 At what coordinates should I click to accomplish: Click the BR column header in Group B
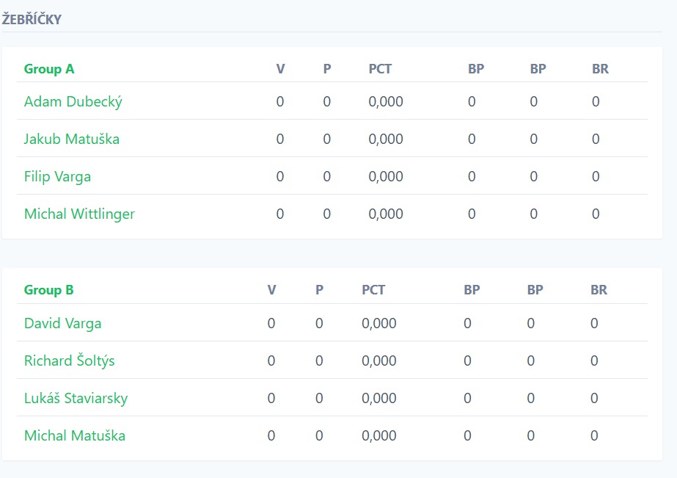(599, 290)
